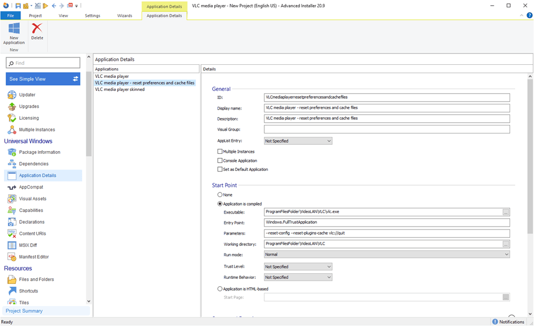Viewport: 534px width, 326px height.
Task: Click the Description input field
Action: click(387, 119)
